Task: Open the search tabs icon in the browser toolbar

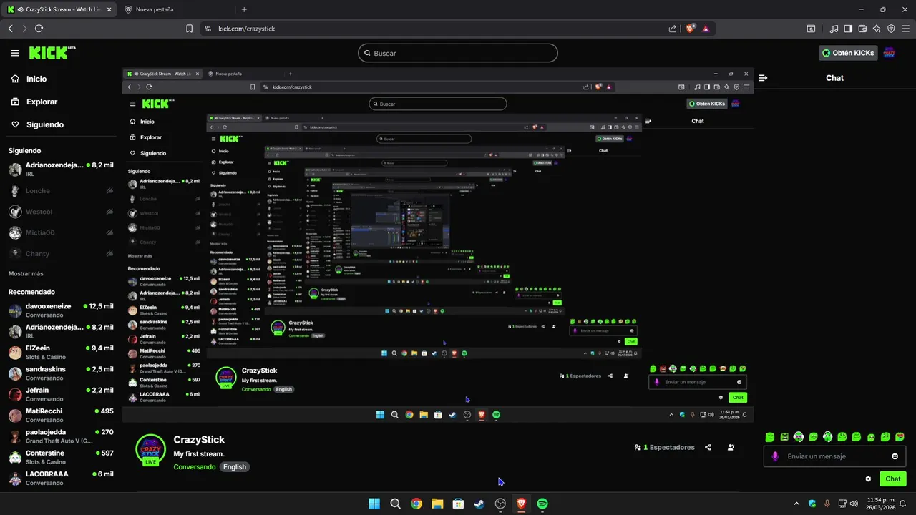Action: [x=811, y=29]
